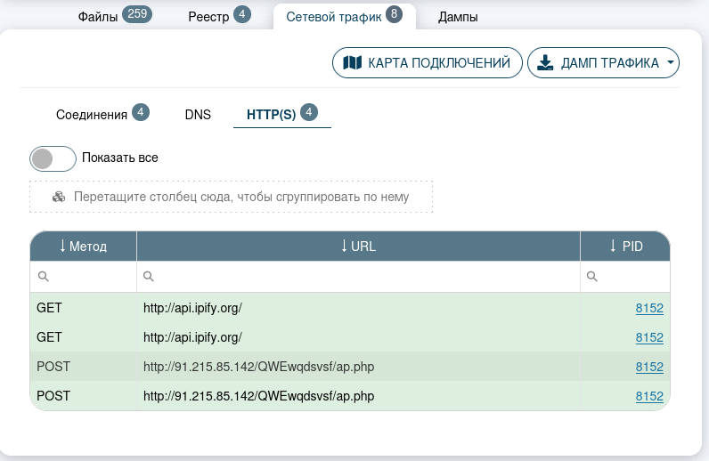Enable the Показать все toggle
The image size is (709, 461).
click(x=53, y=158)
